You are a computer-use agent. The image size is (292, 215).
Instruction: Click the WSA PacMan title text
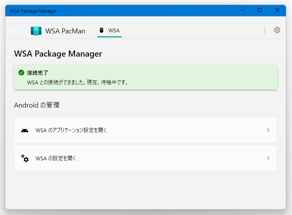coord(65,31)
